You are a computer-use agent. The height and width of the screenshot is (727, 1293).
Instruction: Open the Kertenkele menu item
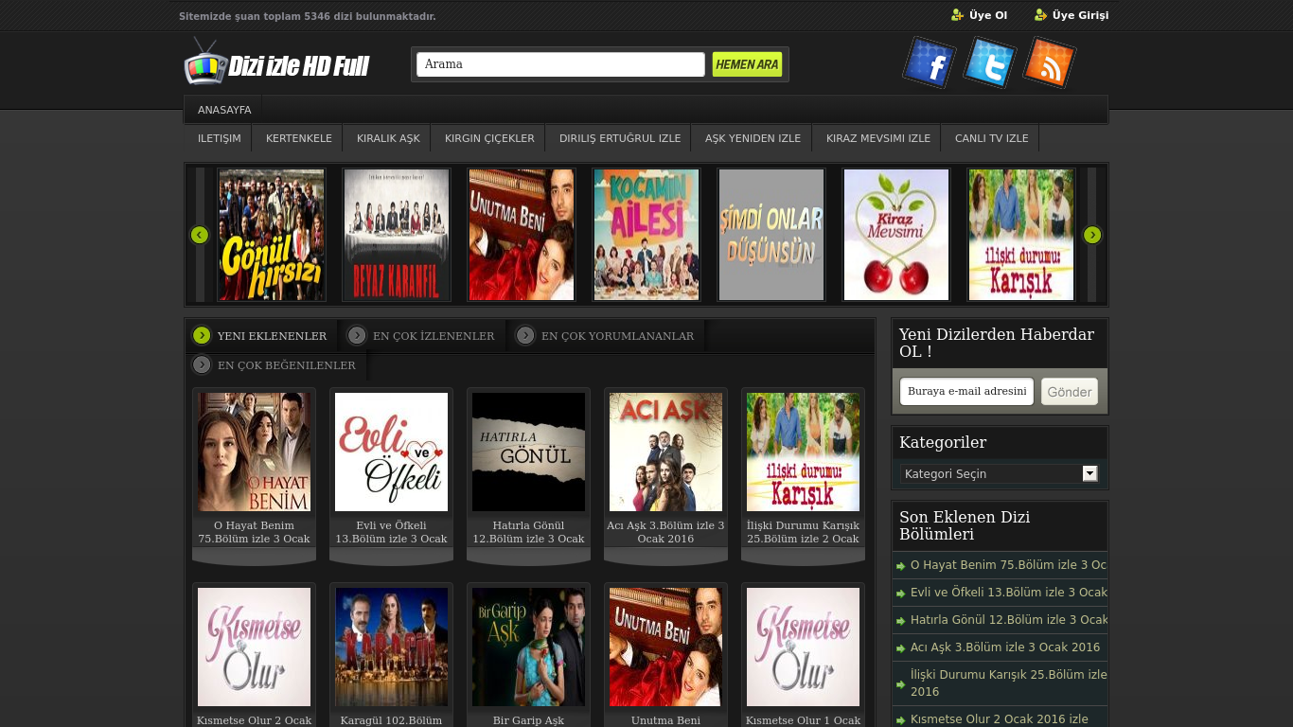click(299, 138)
